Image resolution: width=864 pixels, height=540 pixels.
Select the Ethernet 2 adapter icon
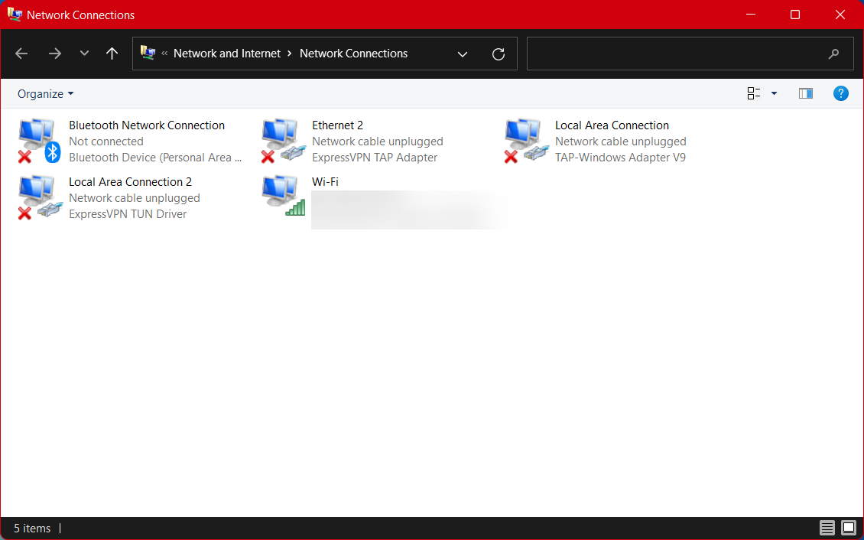tap(282, 141)
